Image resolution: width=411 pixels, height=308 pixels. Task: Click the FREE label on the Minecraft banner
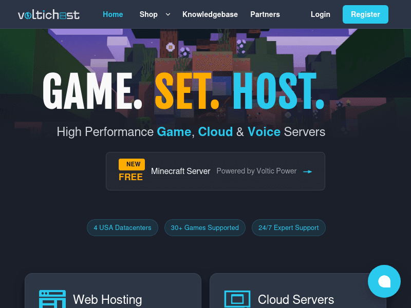132,177
